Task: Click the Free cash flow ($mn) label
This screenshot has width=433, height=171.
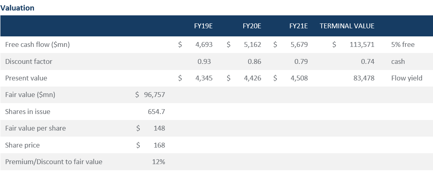Action: coord(38,45)
